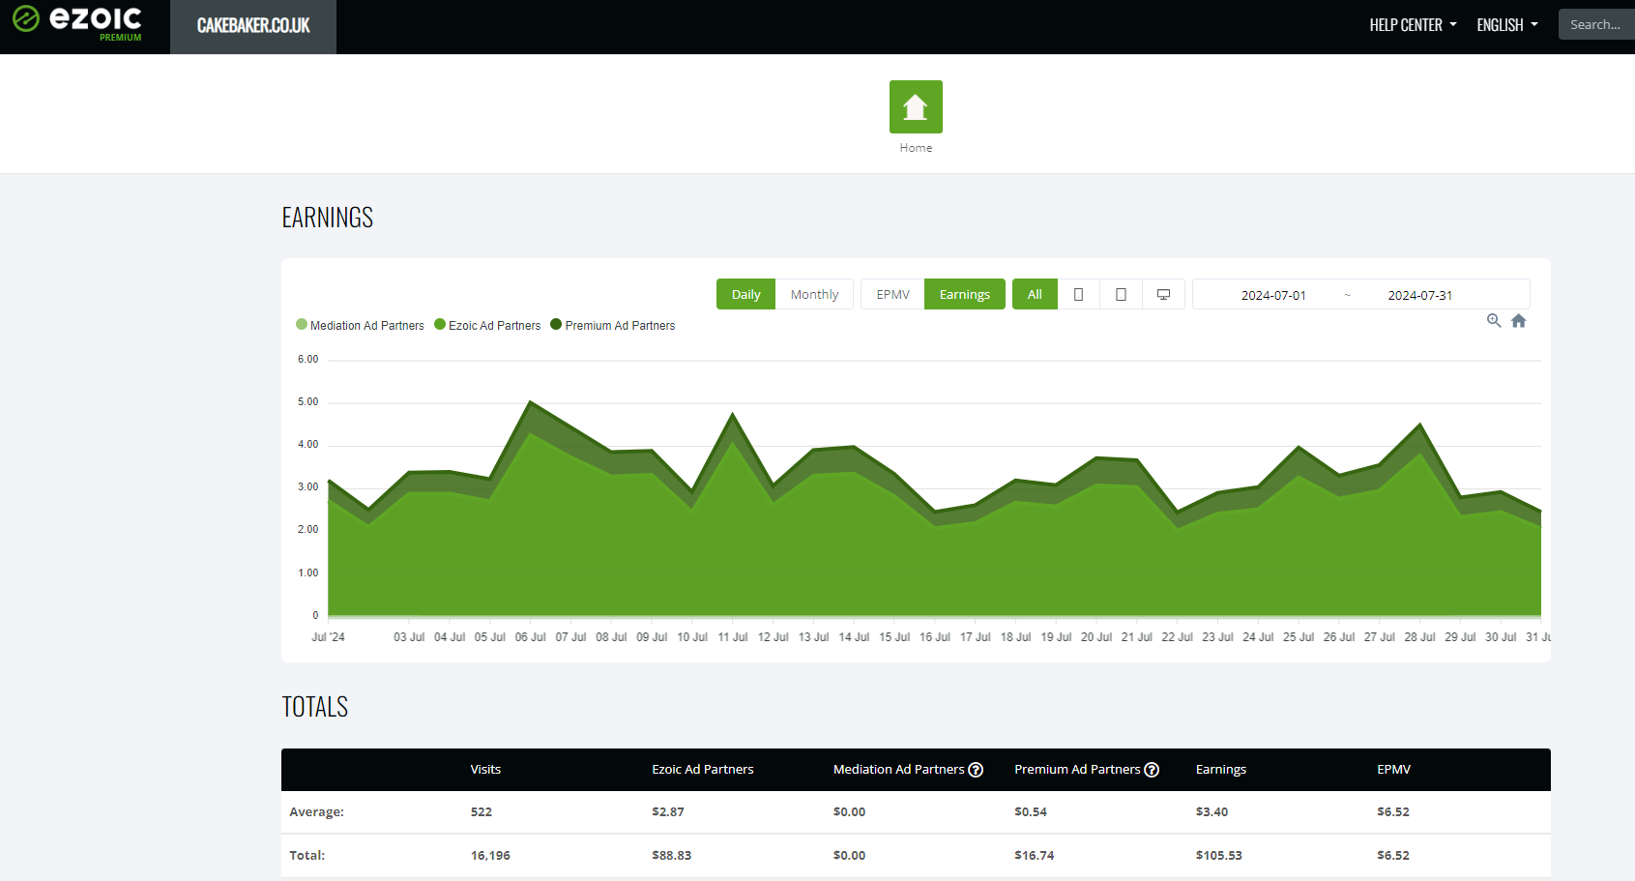The width and height of the screenshot is (1635, 881).
Task: Toggle Mediation Ad Partners legend series
Action: coord(360,325)
